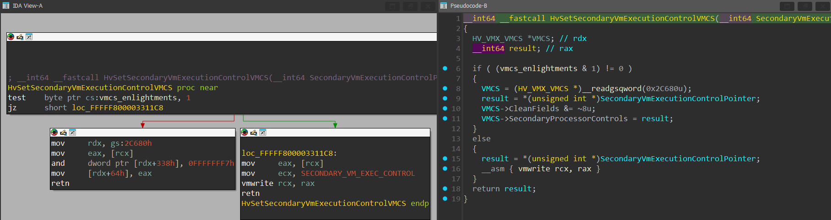
Task: Toggle breakpoint dot on pseudocode line 9
Action: click(x=445, y=98)
